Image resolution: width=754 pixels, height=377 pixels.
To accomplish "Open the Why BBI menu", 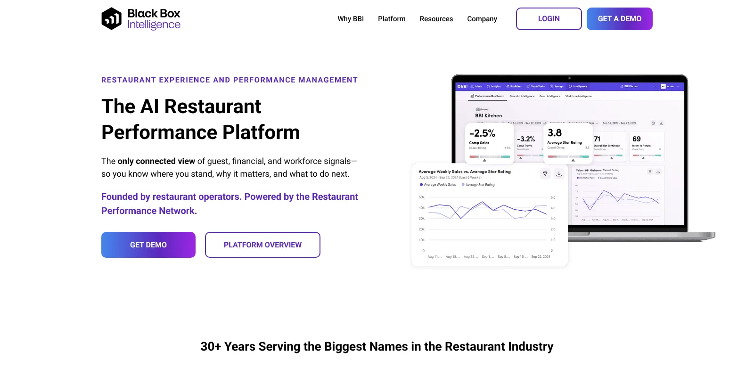I will pos(351,19).
